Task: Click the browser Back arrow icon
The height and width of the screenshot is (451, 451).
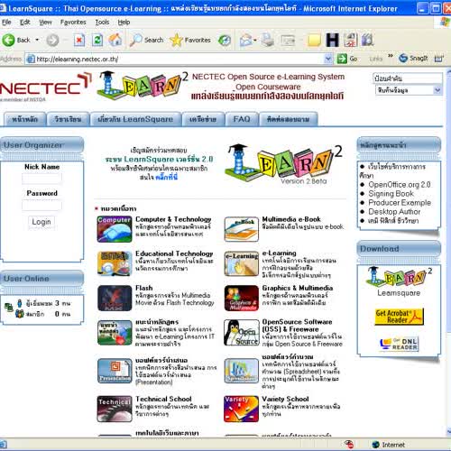Action: point(8,40)
